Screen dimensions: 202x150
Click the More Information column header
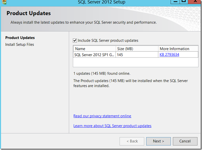tap(178, 49)
